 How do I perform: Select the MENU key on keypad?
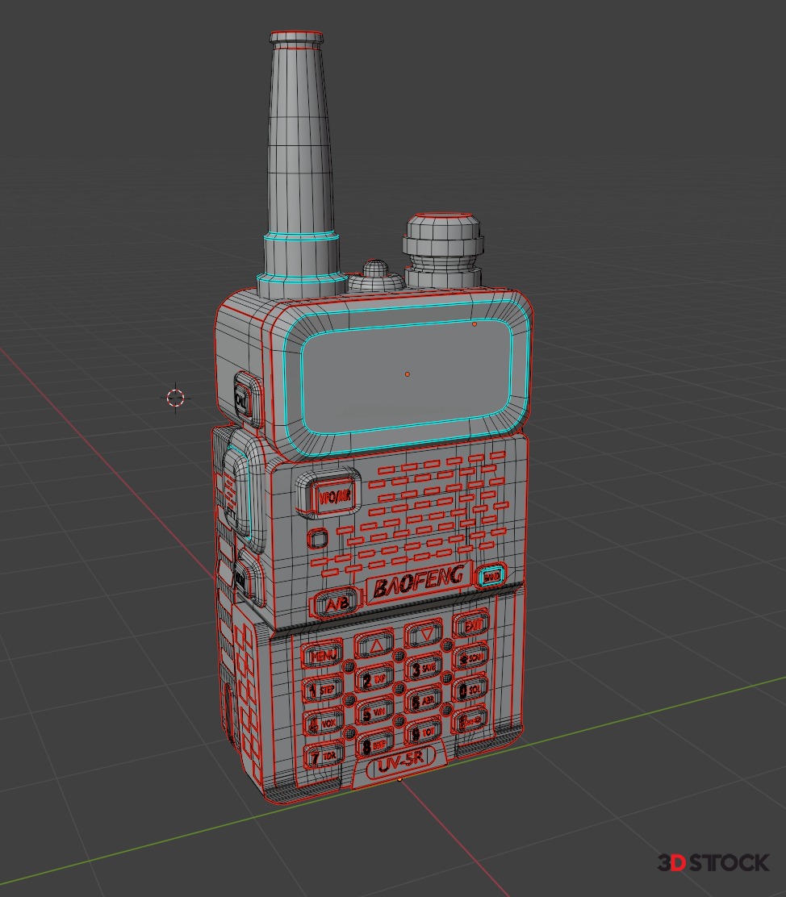(322, 656)
